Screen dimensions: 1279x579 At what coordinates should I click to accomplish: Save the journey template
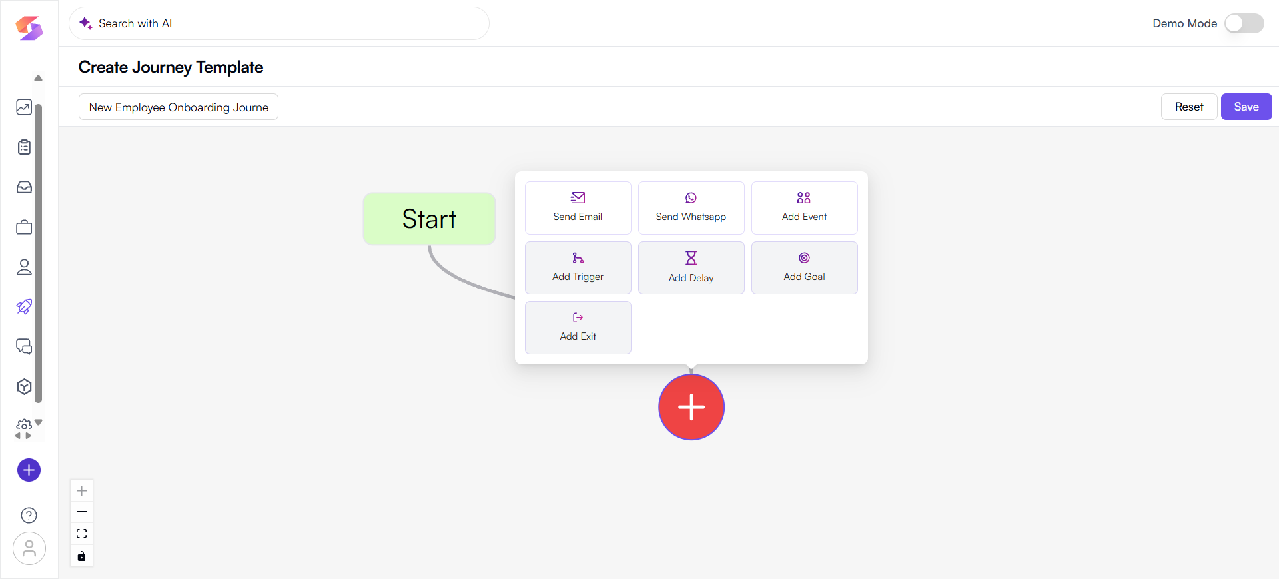(x=1246, y=107)
